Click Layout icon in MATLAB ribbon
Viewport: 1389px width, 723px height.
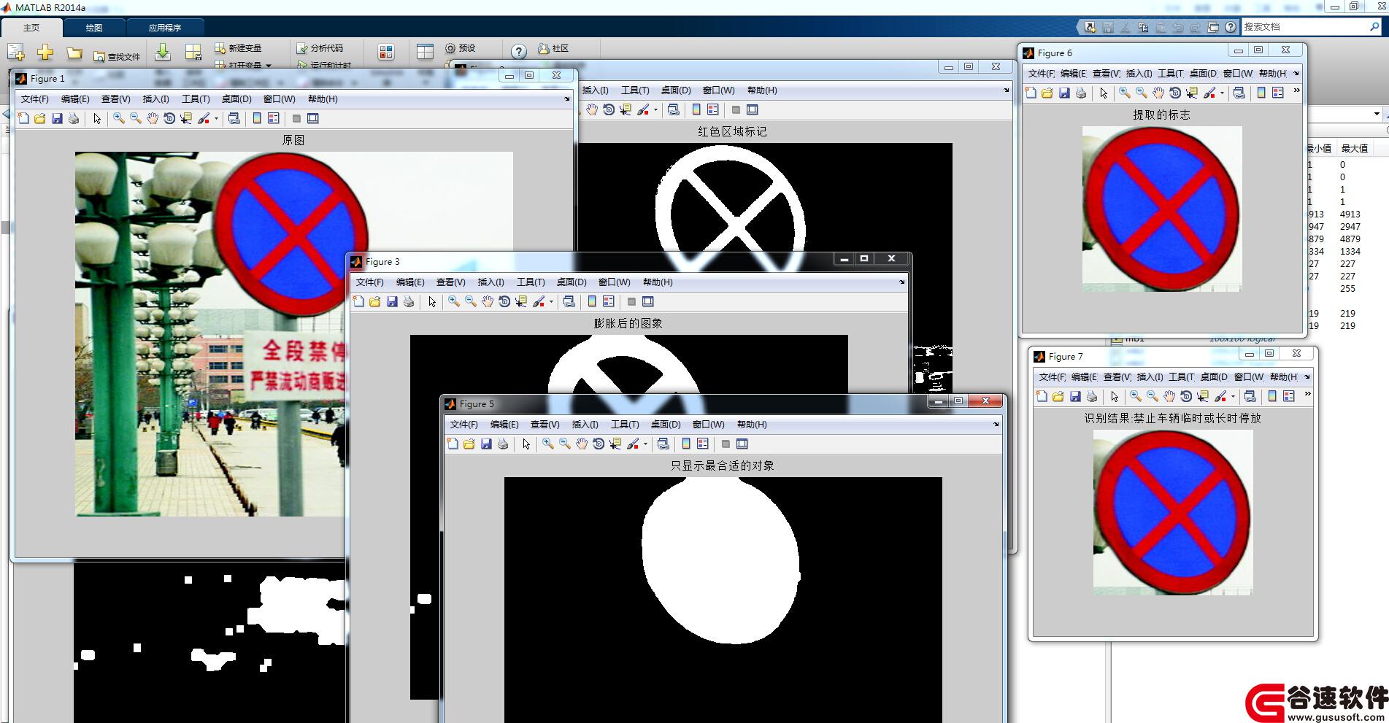(425, 52)
